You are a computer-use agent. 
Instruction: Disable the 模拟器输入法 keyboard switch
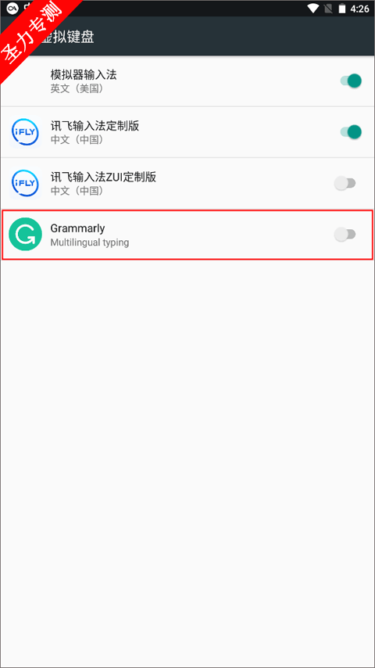pos(351,81)
